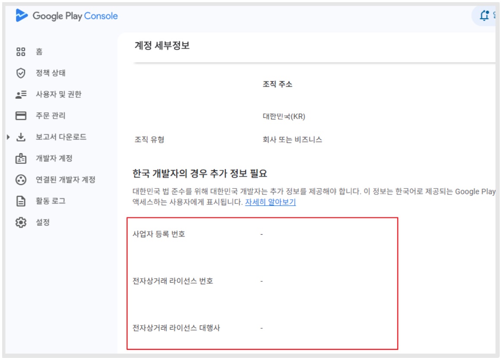Click the dash value beside 전자상거래 라이선스 번호

[x=261, y=281]
